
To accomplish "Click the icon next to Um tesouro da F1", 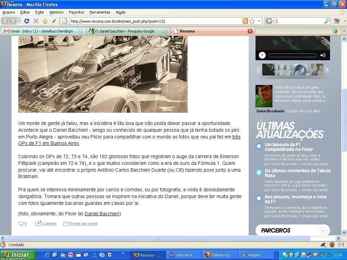I will coord(259,146).
